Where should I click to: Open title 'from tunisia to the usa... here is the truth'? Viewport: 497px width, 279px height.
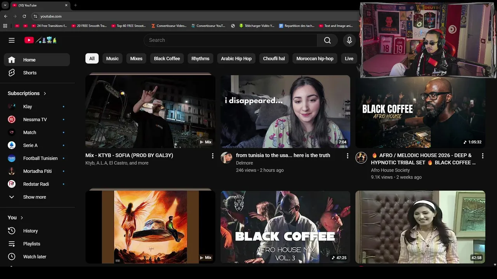coord(283,155)
